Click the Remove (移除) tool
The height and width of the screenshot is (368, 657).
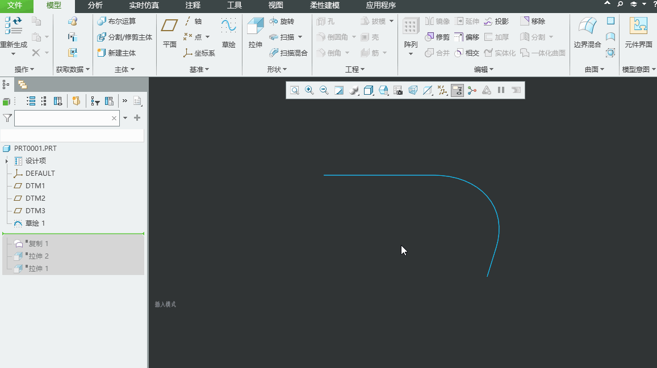point(533,22)
